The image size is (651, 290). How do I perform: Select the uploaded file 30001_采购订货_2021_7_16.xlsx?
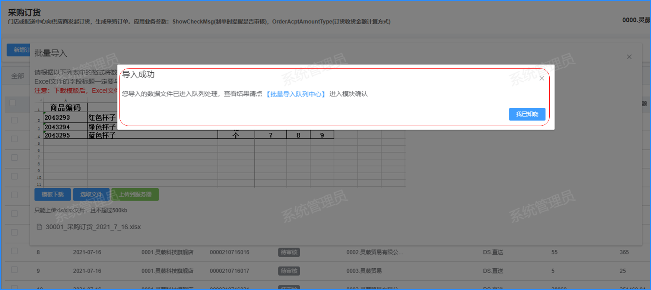click(93, 227)
